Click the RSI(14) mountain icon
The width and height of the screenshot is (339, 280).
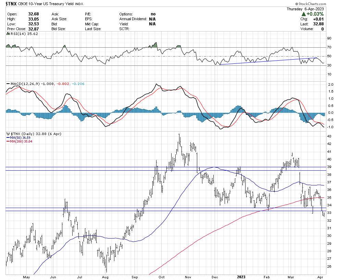[8, 34]
